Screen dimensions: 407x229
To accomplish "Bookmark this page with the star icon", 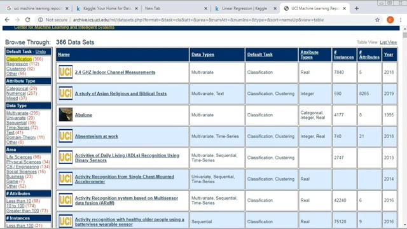I will pyautogui.click(x=377, y=20).
